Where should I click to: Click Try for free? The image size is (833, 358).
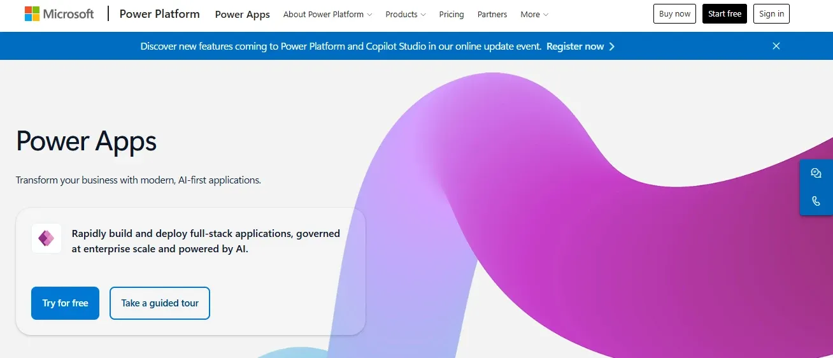coord(65,303)
